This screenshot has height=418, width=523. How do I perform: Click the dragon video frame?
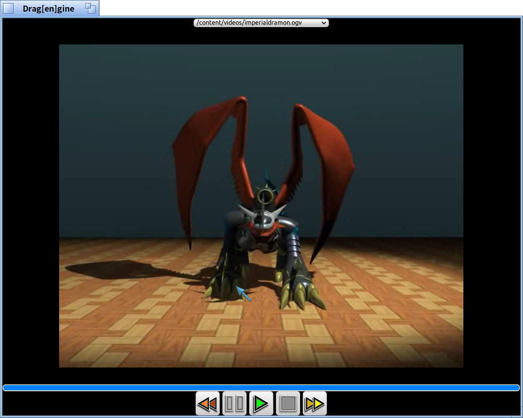(261, 206)
